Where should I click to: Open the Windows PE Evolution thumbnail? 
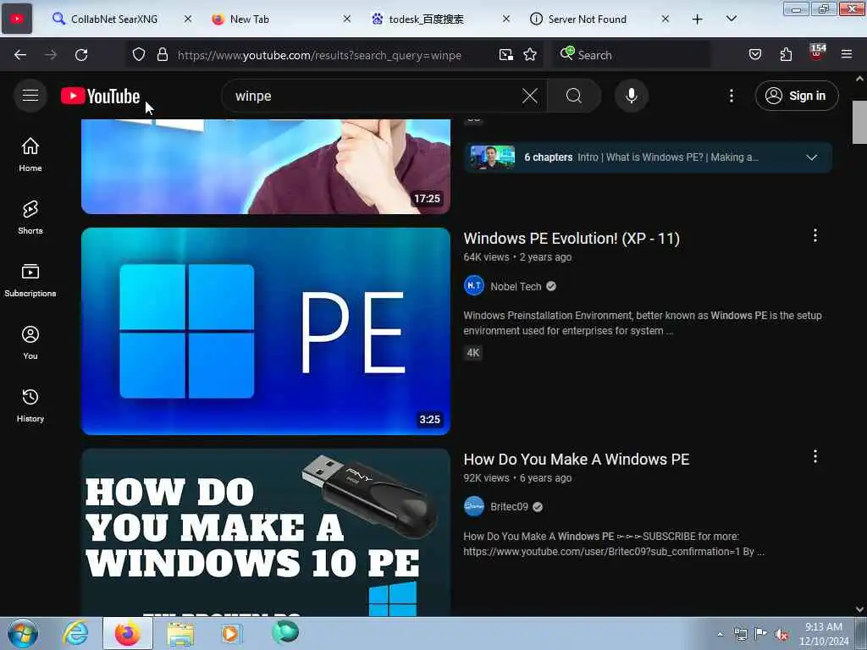click(x=265, y=331)
